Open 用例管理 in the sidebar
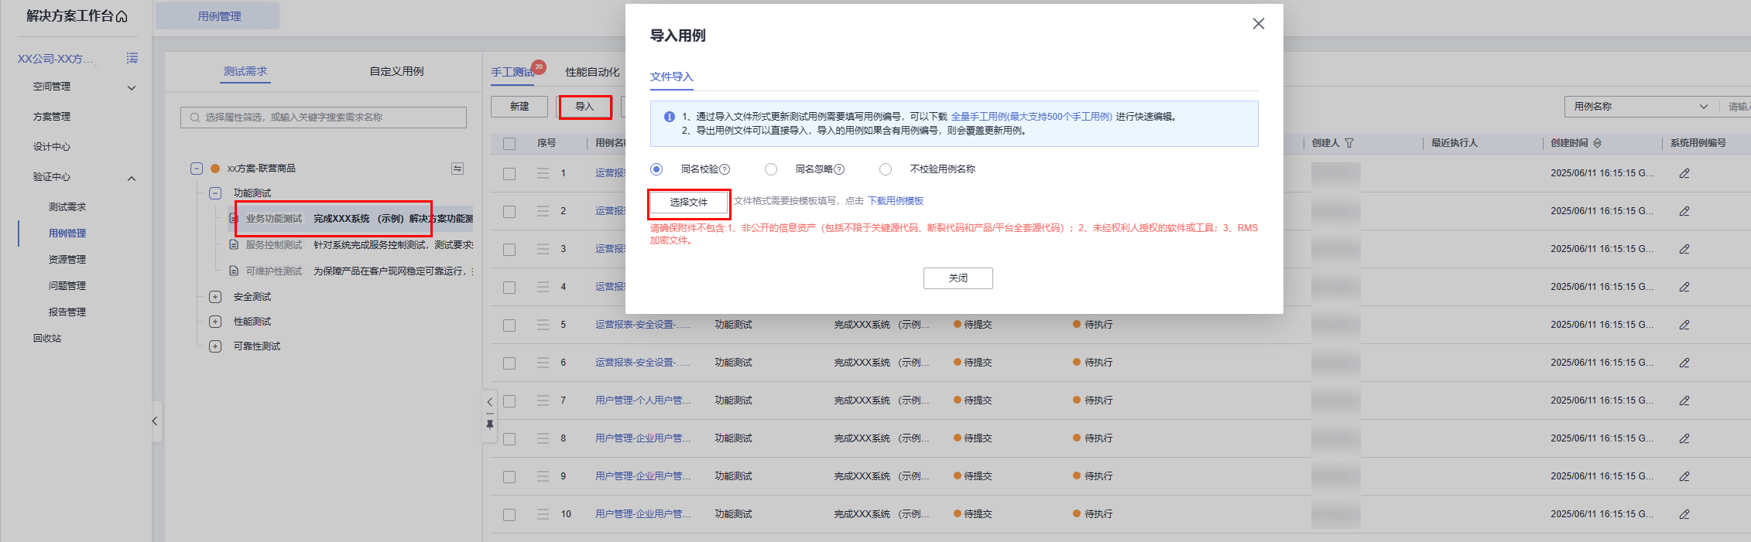Screen dimensions: 1751x542 (67, 234)
